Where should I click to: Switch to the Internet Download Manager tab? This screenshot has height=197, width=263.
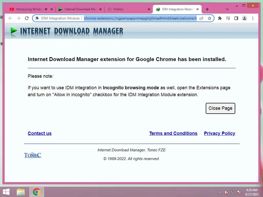coord(80,9)
